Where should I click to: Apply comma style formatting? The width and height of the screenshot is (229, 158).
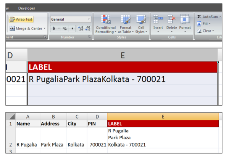(72, 29)
